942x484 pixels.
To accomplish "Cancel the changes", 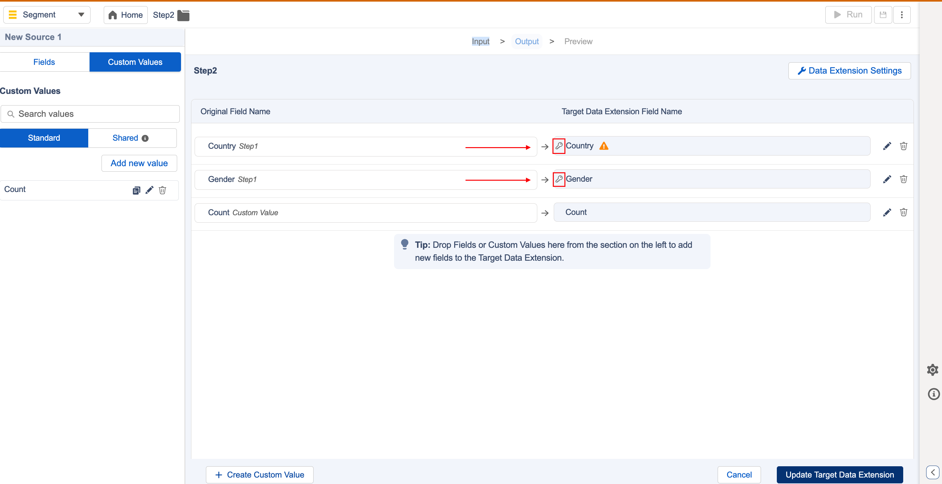I will [x=739, y=475].
